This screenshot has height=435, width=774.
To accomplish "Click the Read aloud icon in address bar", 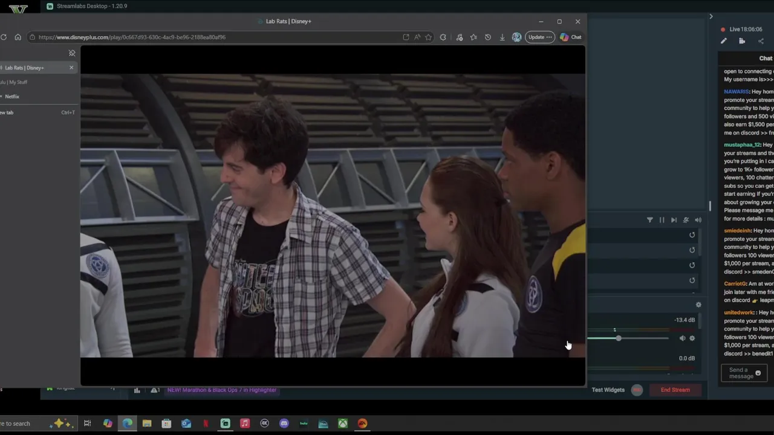I will (x=417, y=37).
